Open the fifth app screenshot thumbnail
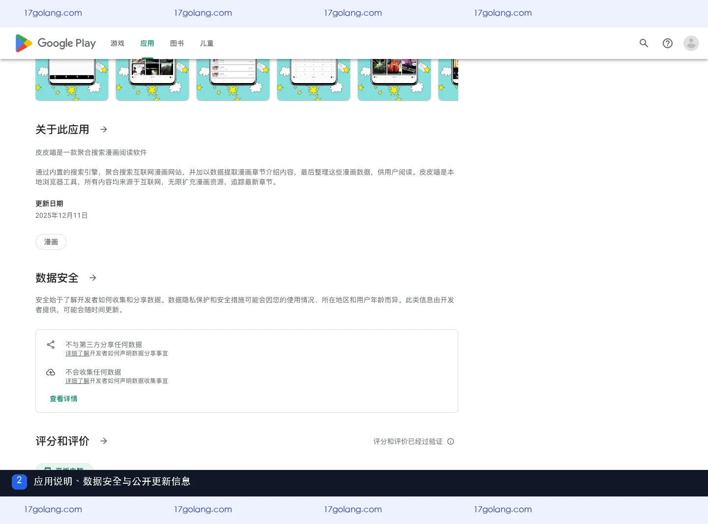The image size is (708, 524). click(394, 80)
